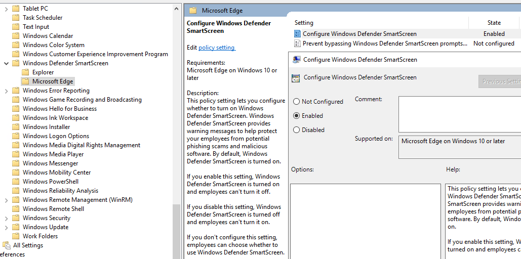
Task: Select the Tablet PC folder icon
Action: (16, 8)
